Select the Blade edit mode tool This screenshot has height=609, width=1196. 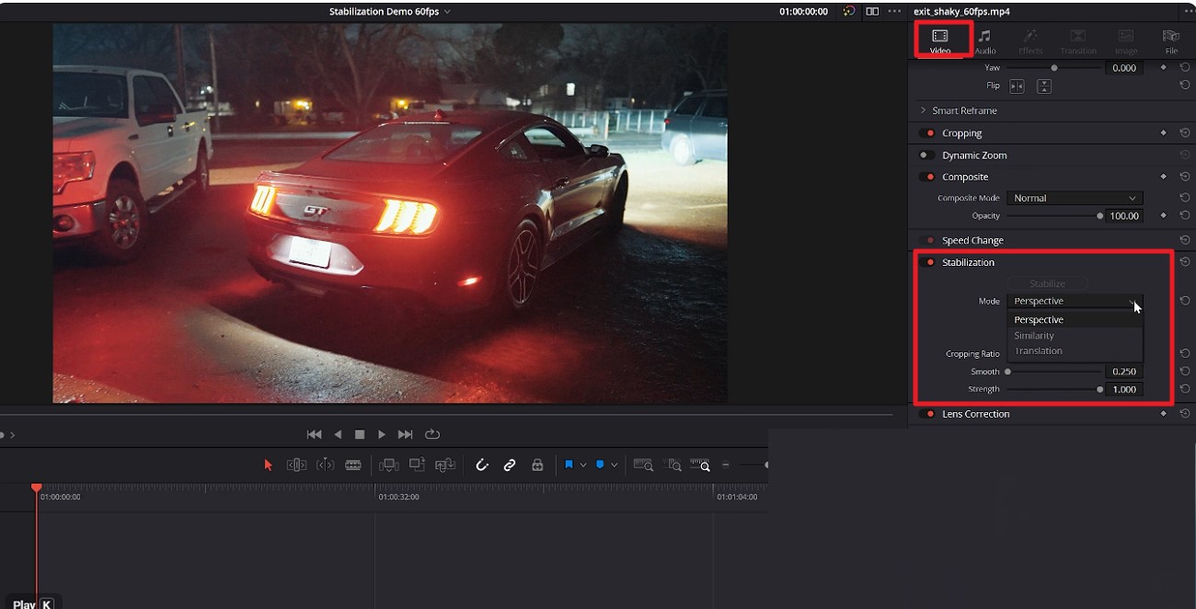(353, 465)
